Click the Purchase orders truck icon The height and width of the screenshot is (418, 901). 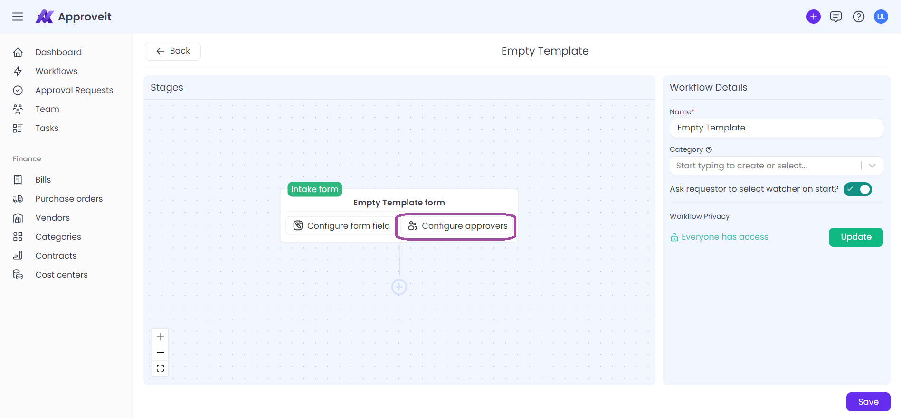click(x=18, y=199)
